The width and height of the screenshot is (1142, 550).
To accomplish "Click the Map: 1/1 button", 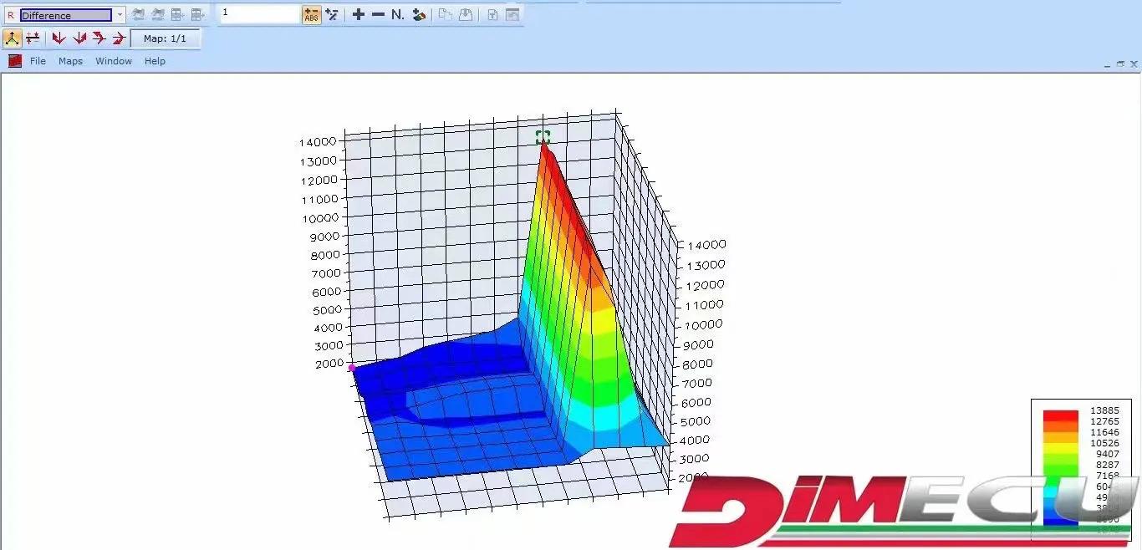I will [165, 38].
